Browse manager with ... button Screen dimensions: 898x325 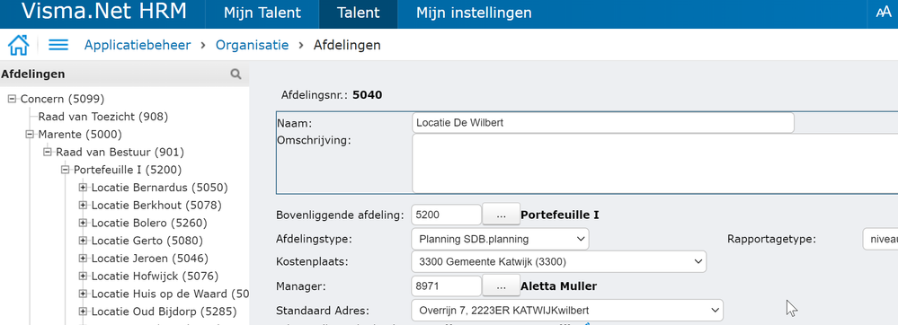pyautogui.click(x=501, y=285)
